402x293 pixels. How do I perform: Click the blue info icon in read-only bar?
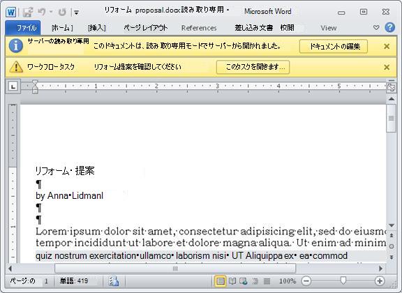(x=16, y=45)
